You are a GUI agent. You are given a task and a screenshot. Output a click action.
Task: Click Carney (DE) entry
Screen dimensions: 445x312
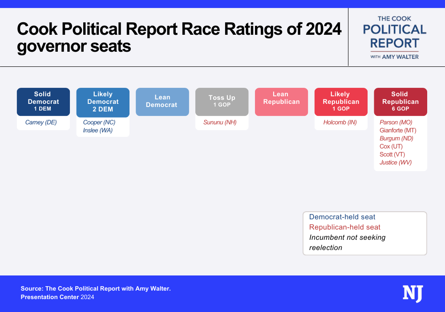41,123
